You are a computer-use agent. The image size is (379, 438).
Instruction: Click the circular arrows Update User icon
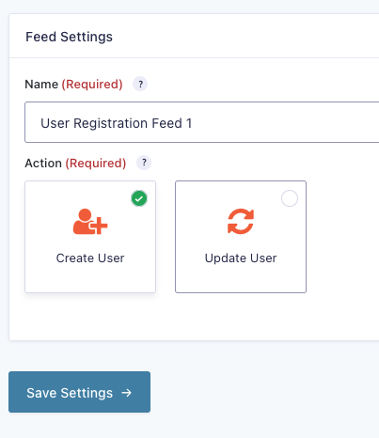241,222
